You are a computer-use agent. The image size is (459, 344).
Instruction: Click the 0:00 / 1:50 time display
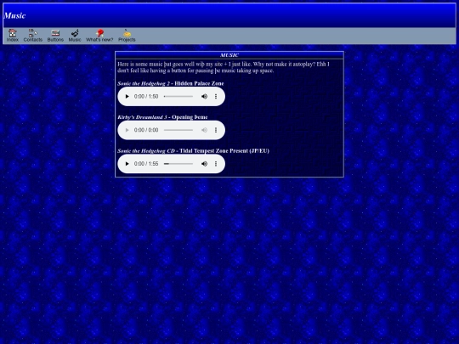click(x=146, y=96)
